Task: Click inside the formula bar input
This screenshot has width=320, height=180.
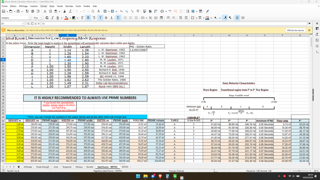Action: pyautogui.click(x=100, y=24)
